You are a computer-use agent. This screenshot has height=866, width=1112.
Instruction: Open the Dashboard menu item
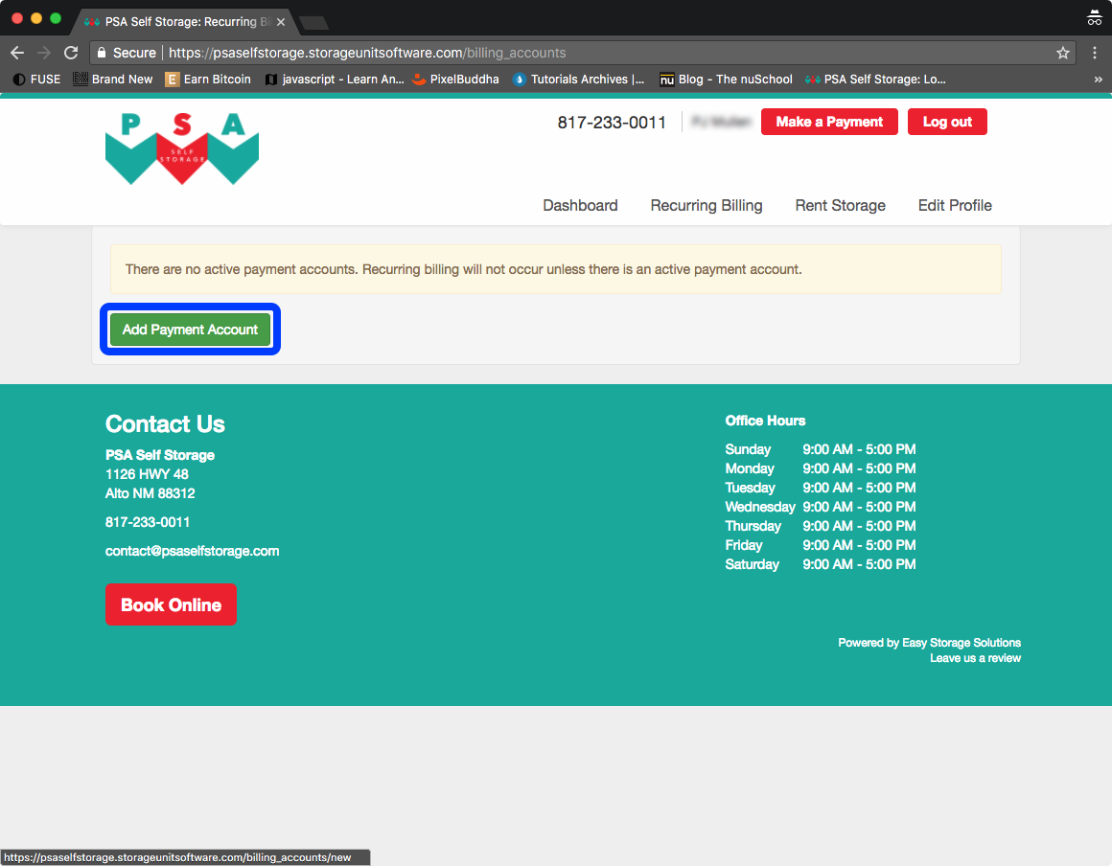pyautogui.click(x=580, y=206)
